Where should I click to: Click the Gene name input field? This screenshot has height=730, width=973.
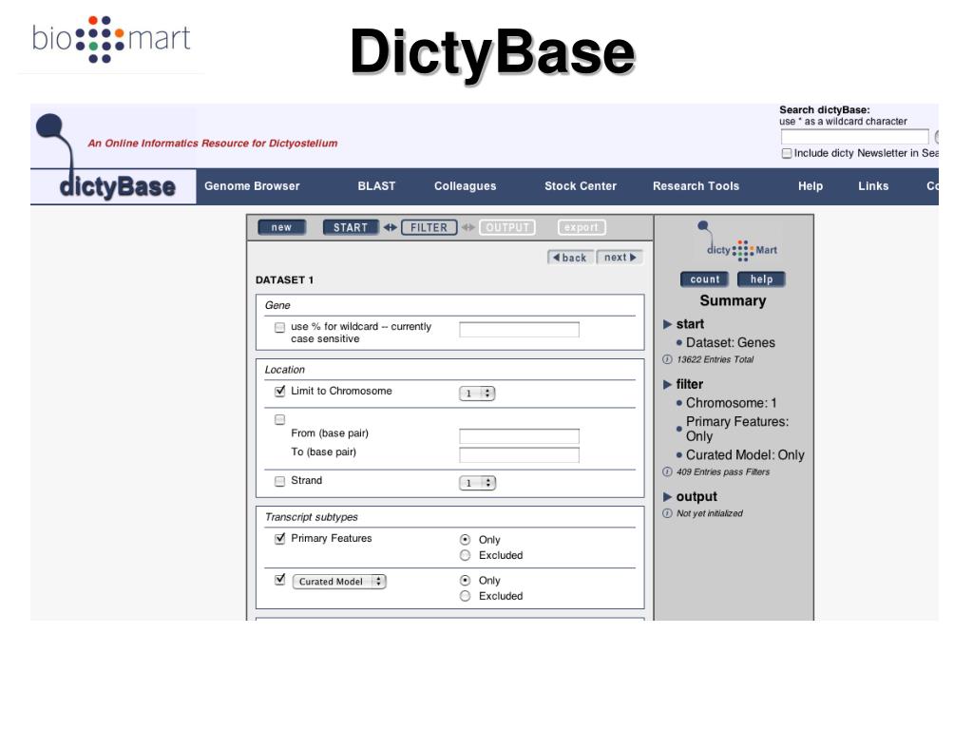tap(520, 330)
